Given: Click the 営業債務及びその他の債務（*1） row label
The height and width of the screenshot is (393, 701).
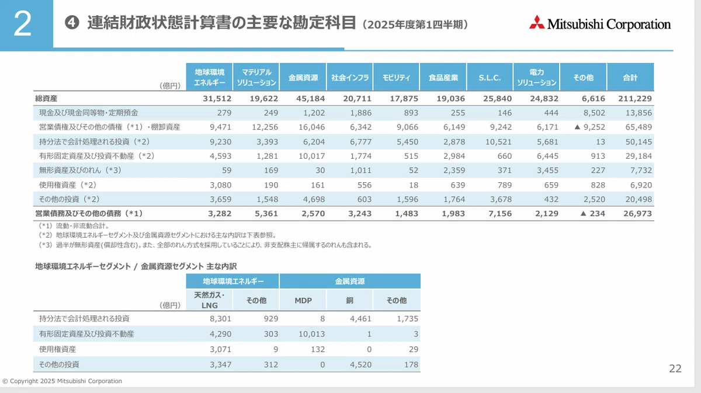Looking at the screenshot, I should [89, 214].
